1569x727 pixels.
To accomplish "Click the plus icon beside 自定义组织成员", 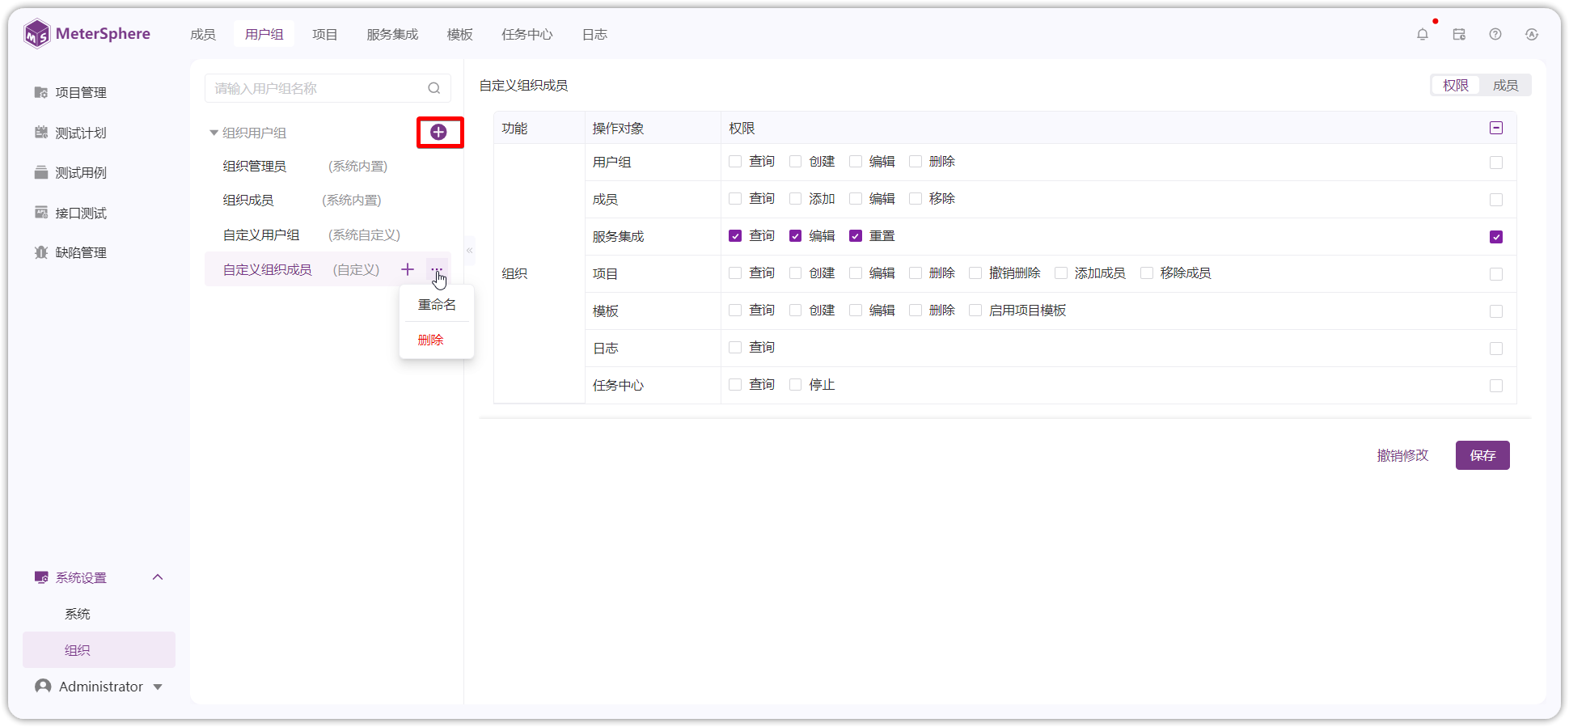I will click(408, 269).
